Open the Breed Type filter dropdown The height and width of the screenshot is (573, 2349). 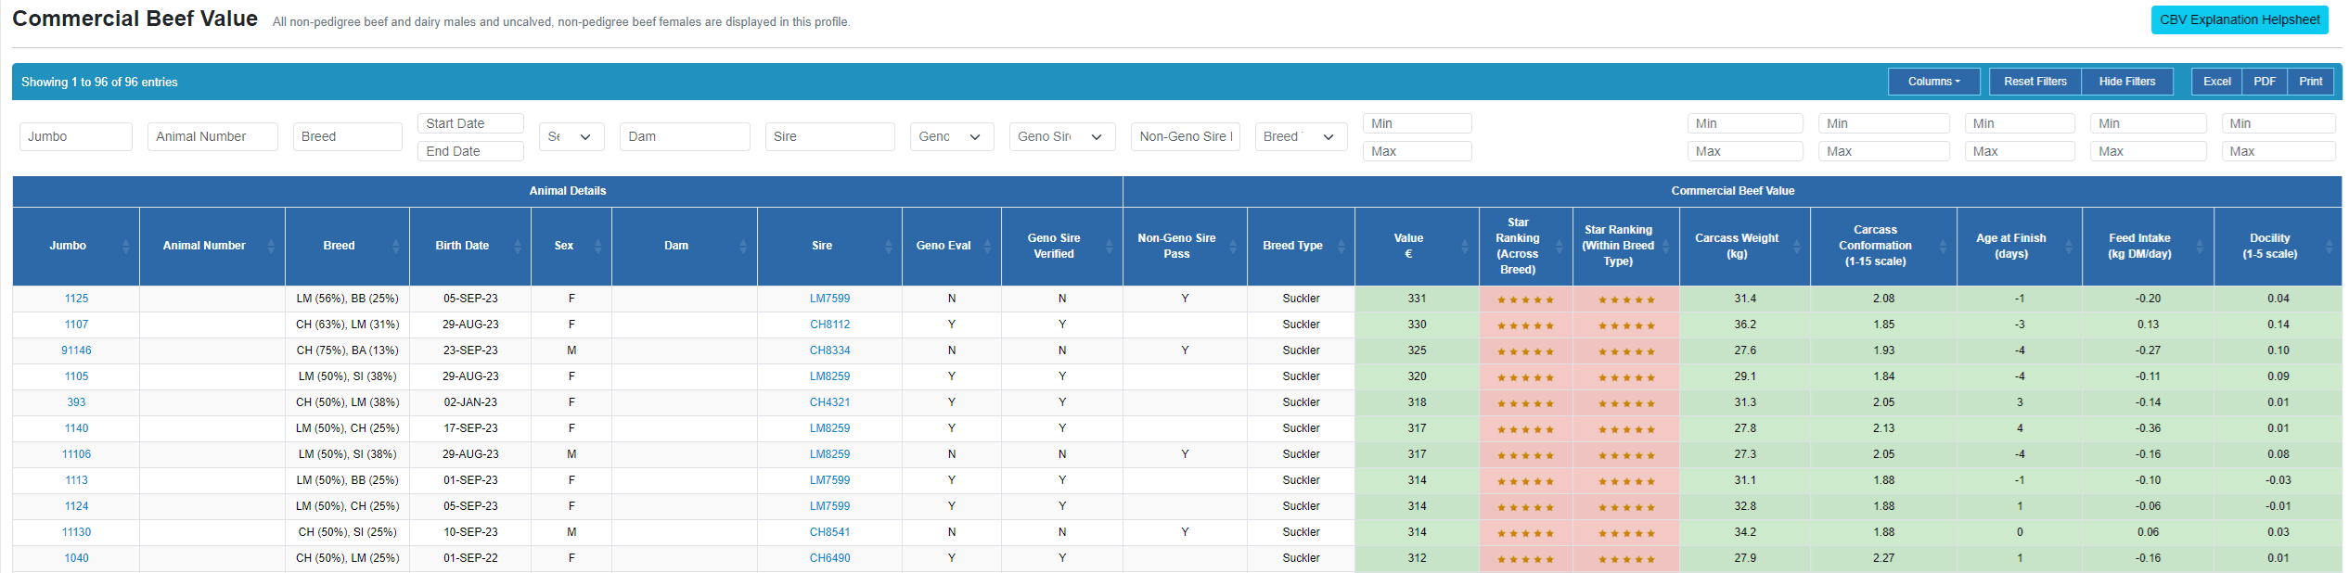point(1301,136)
